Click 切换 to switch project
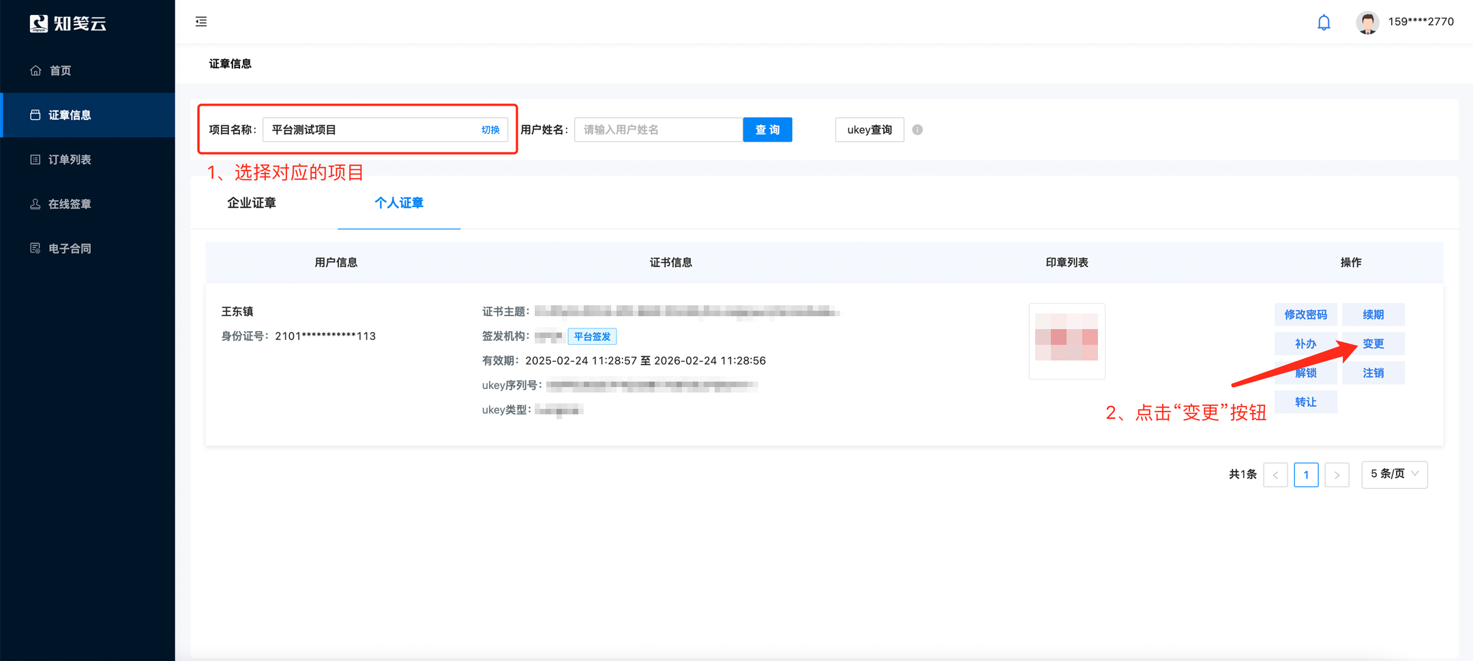Screen dimensions: 1473x661 click(x=490, y=129)
